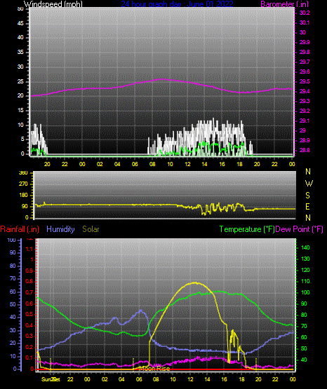Click the "110" temperature axis value
Screen dimensions: 327x389
click(x=305, y=281)
